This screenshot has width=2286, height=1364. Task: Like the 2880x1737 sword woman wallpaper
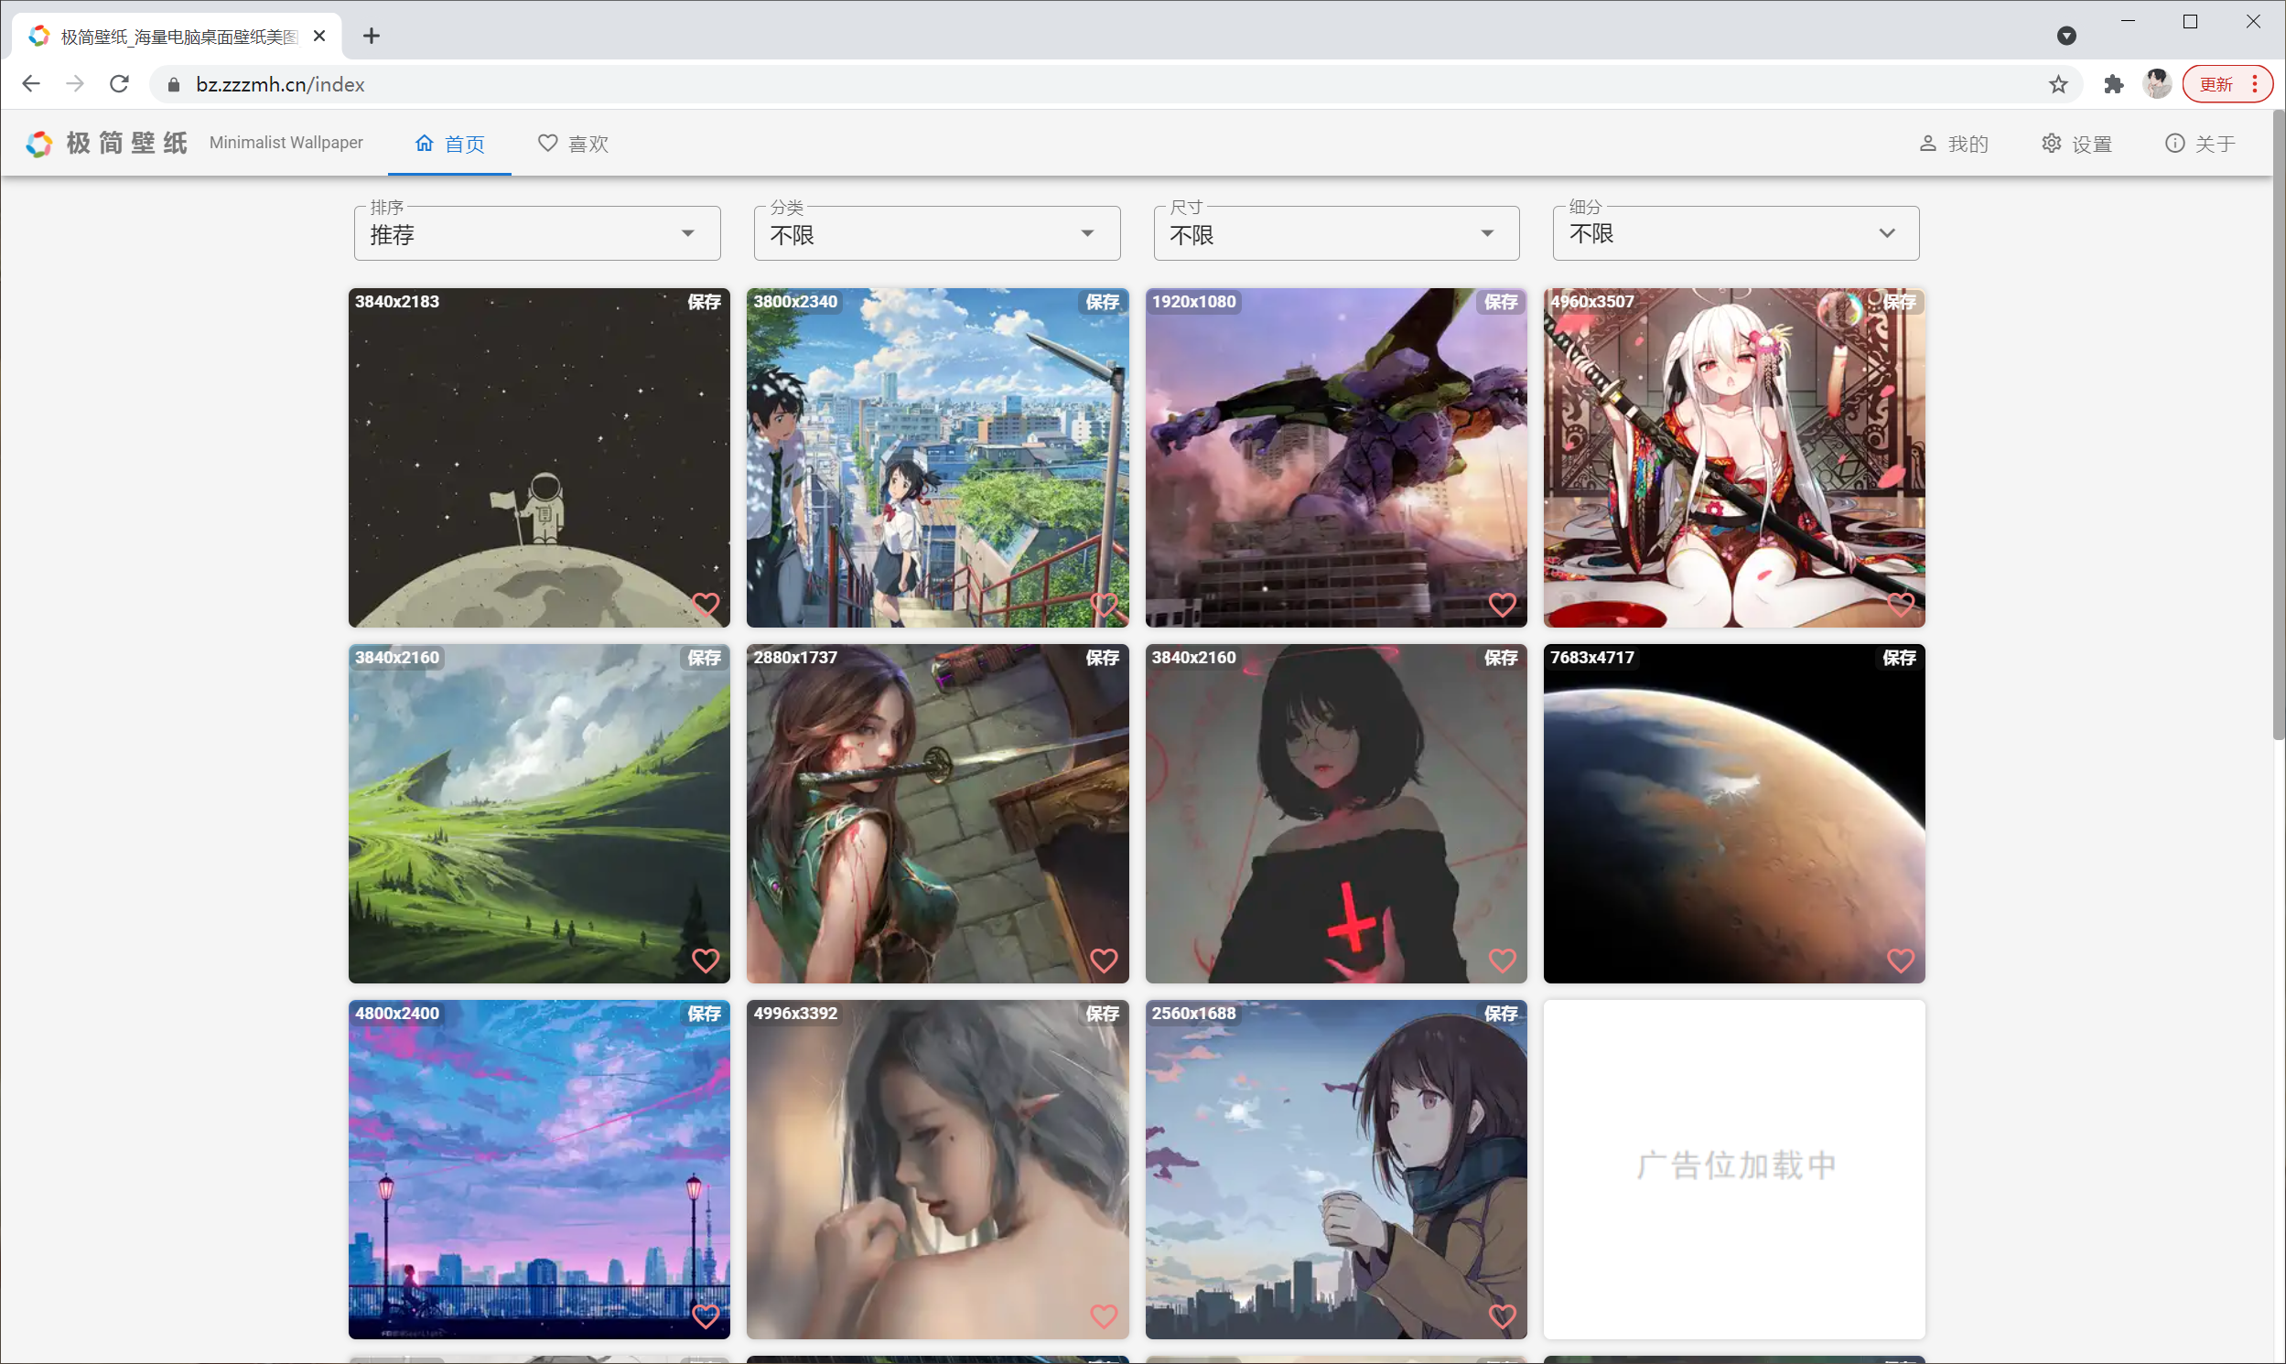pyautogui.click(x=1103, y=961)
